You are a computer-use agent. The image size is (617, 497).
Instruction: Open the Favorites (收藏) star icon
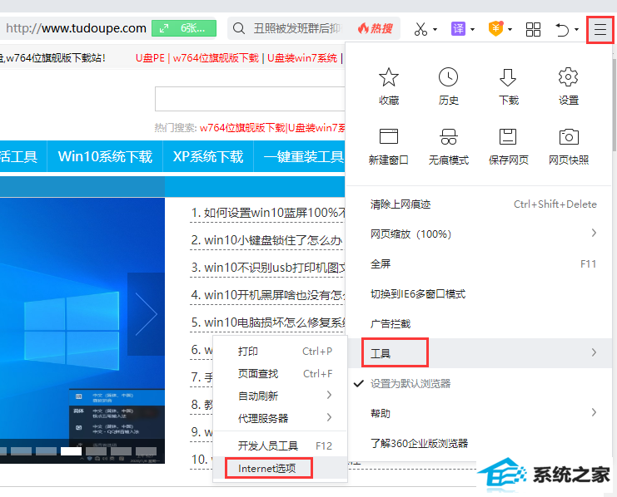(x=389, y=77)
